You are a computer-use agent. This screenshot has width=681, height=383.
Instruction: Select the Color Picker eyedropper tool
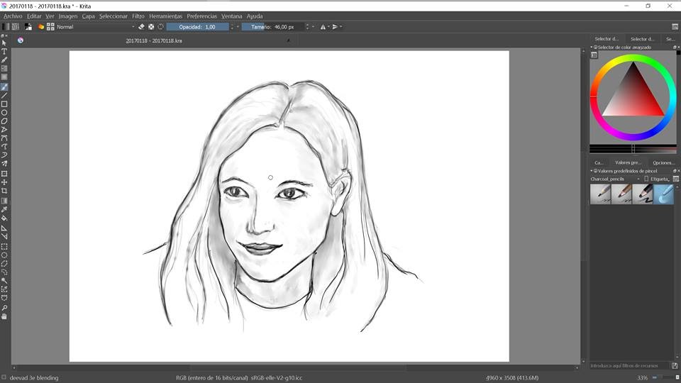pyautogui.click(x=4, y=209)
